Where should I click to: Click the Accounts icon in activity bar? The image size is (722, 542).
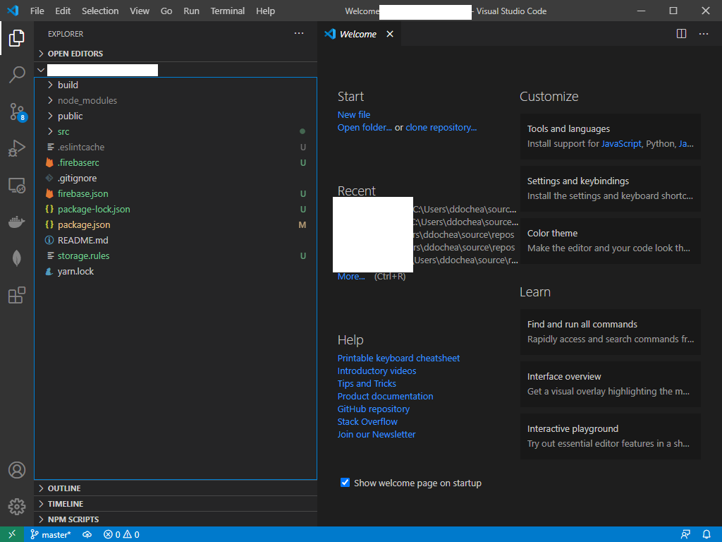click(17, 469)
